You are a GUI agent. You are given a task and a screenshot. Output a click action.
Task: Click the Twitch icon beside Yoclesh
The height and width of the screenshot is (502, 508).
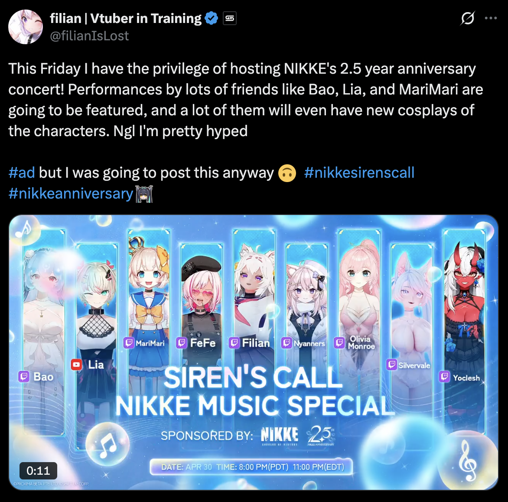[x=445, y=377]
